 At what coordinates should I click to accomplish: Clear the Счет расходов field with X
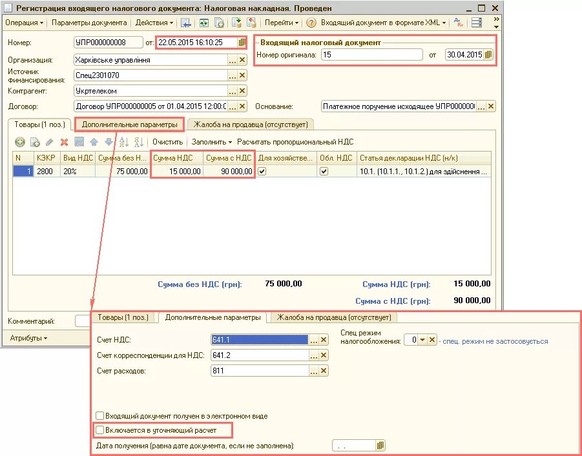323,370
